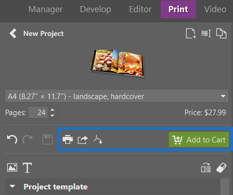The image size is (233, 195).
Task: Add text with the T icon
Action: point(27,168)
